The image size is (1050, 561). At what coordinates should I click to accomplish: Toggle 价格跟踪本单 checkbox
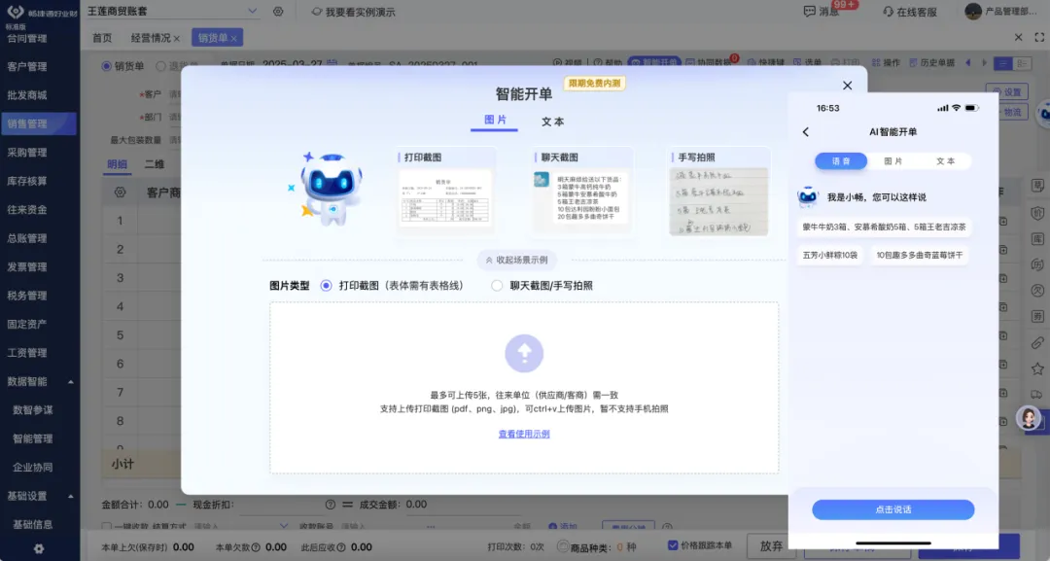[x=673, y=546]
